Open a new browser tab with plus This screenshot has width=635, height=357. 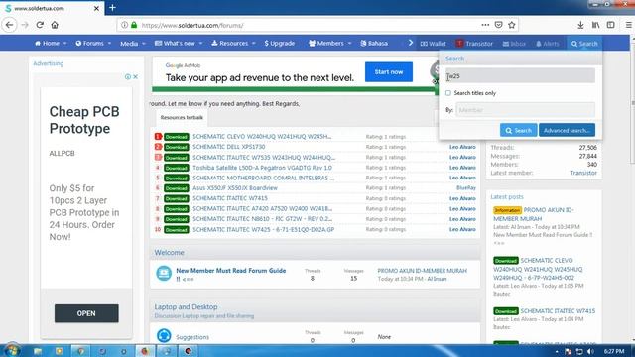pos(112,8)
